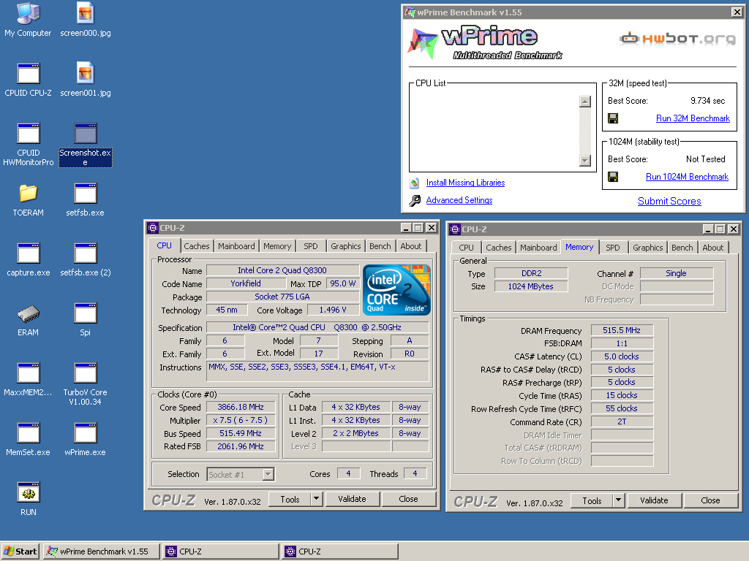This screenshot has height=561, width=749.
Task: Click Submit Scores link
Action: tap(669, 202)
